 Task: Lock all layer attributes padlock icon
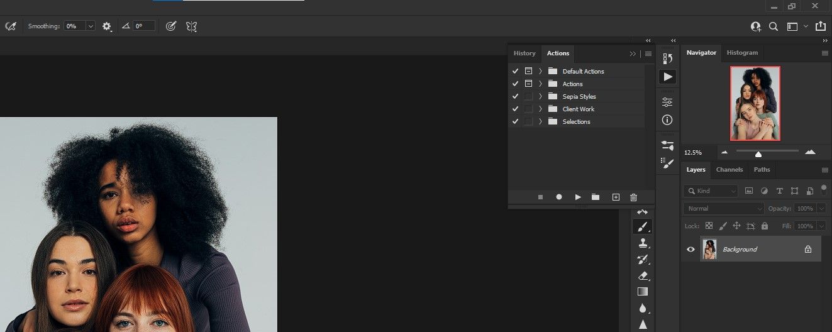[x=765, y=226]
